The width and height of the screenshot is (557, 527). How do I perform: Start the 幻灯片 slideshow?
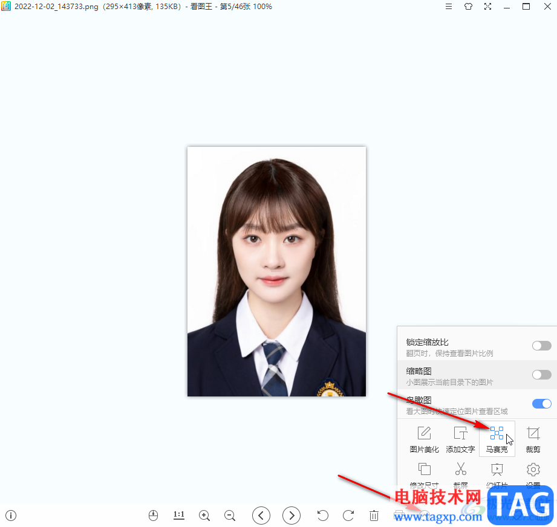point(497,475)
